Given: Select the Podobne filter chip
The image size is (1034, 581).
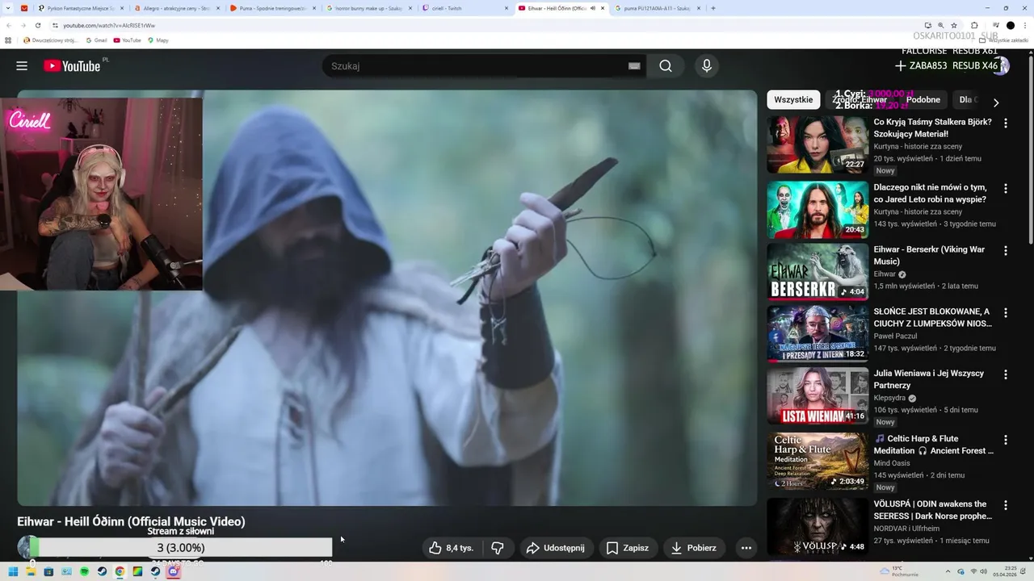Looking at the screenshot, I should click(923, 100).
